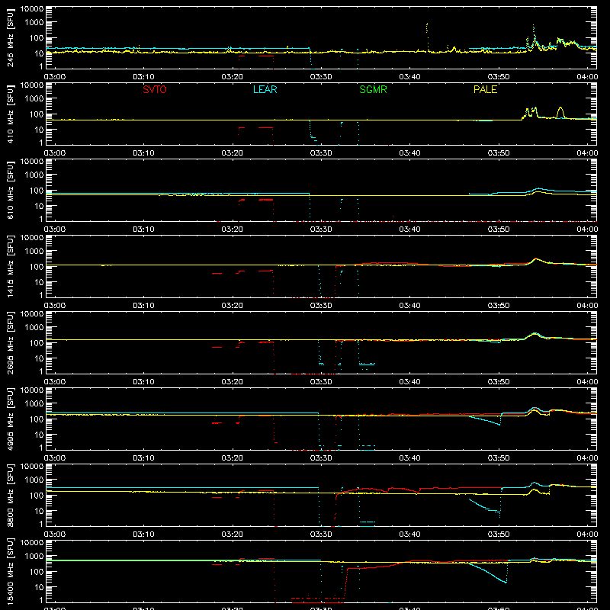Click the 2695 MHz [SFU] axis label
This screenshot has height=610, width=610.
pos(11,342)
